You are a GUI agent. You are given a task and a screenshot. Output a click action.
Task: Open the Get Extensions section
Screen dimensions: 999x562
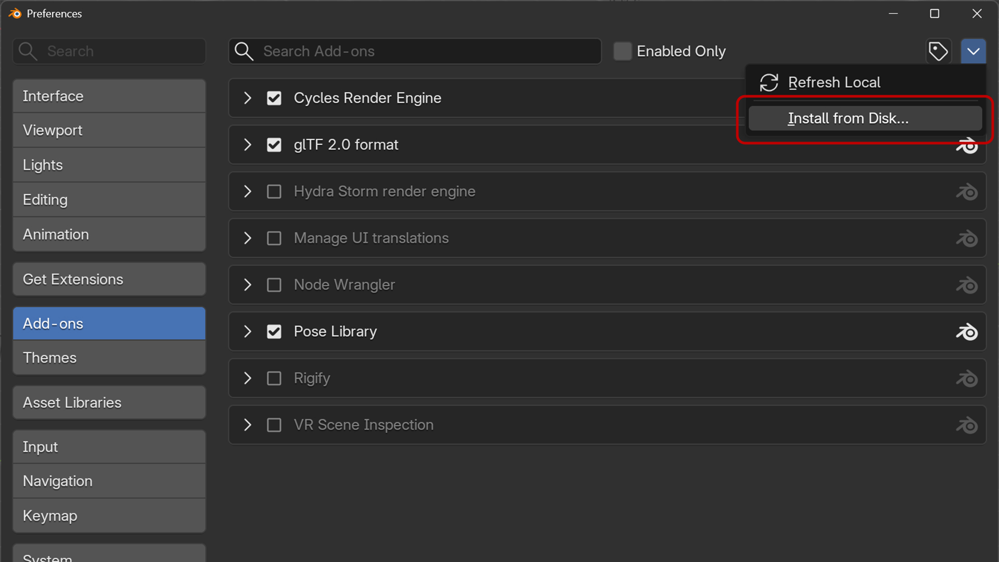[x=109, y=279]
